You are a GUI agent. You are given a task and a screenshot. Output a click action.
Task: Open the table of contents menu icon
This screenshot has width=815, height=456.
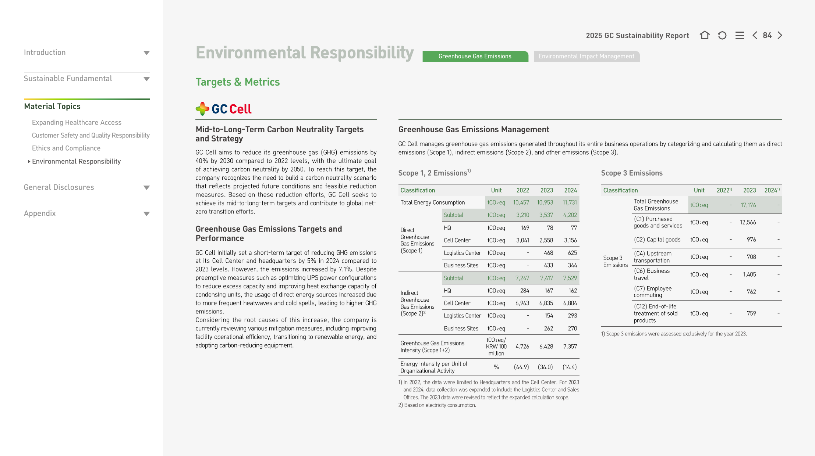tap(740, 35)
